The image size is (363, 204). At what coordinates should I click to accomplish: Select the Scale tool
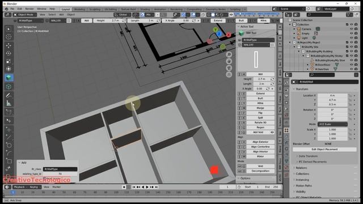9,61
